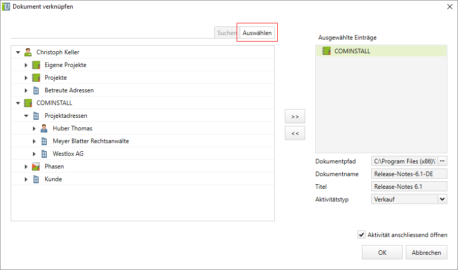Click the Huber Thomas person icon
This screenshot has width=458, height=270.
coord(44,128)
